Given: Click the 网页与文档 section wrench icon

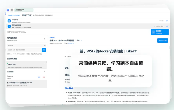Looking at the screenshot, I should point(9,26).
